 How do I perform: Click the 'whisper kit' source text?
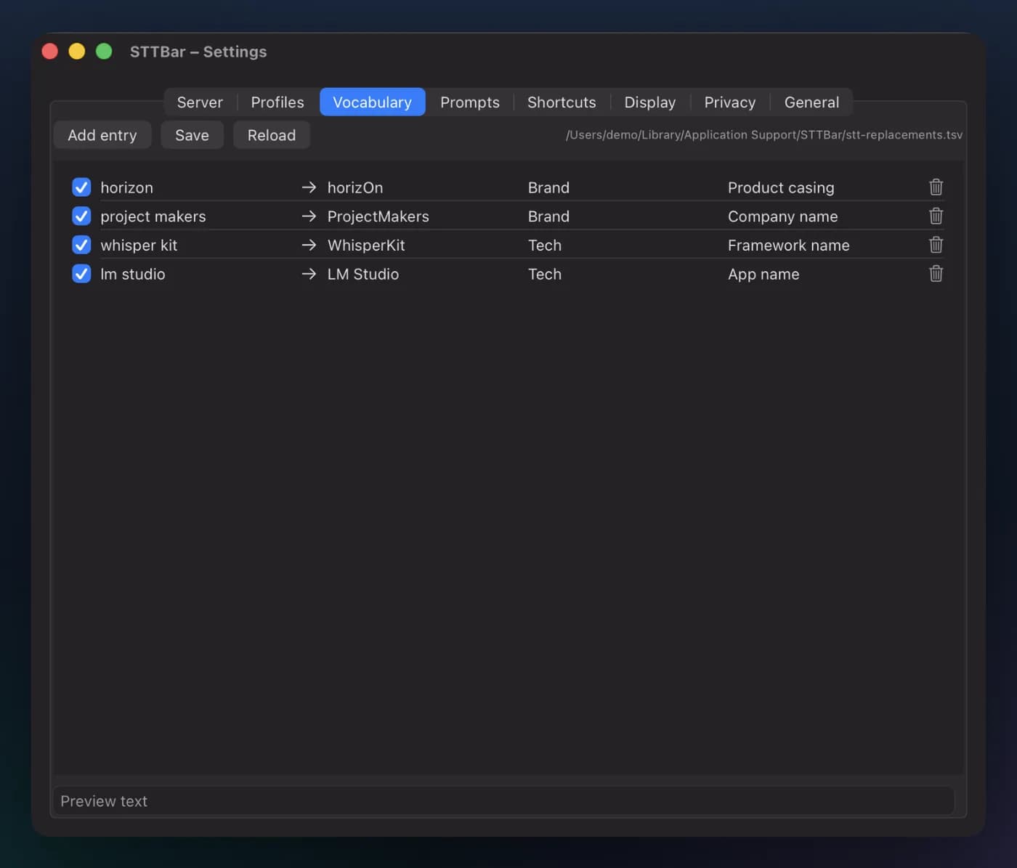tap(139, 246)
